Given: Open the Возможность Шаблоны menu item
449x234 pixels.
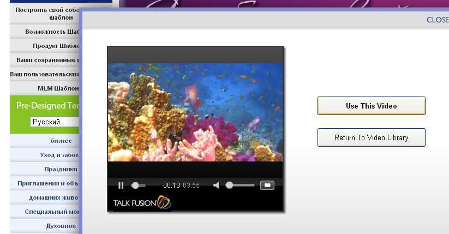Looking at the screenshot, I should 45,32.
